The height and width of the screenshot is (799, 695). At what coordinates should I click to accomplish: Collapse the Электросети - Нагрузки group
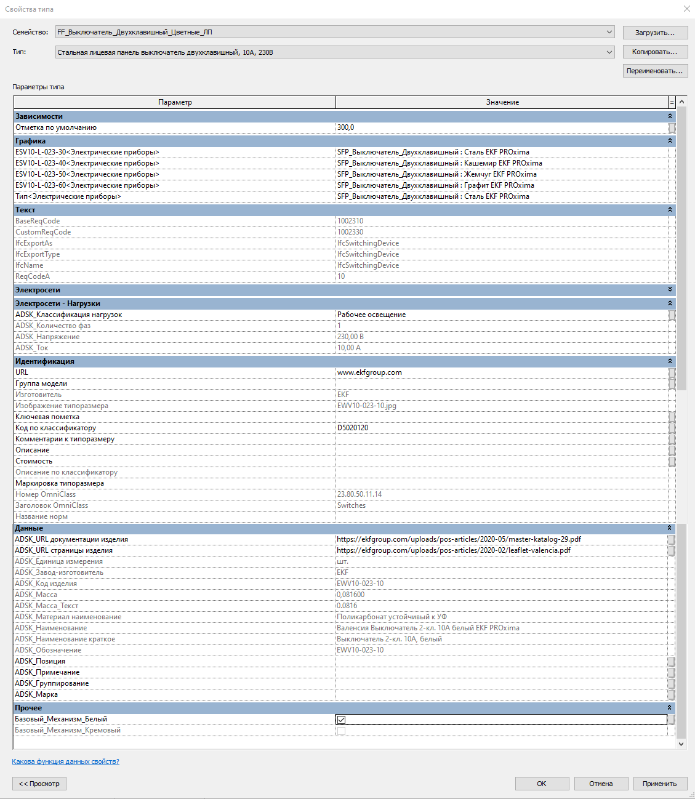coord(670,303)
